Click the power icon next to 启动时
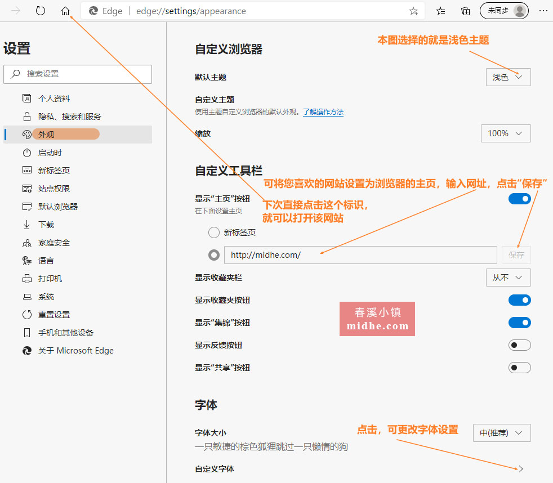This screenshot has width=553, height=483. (x=27, y=153)
